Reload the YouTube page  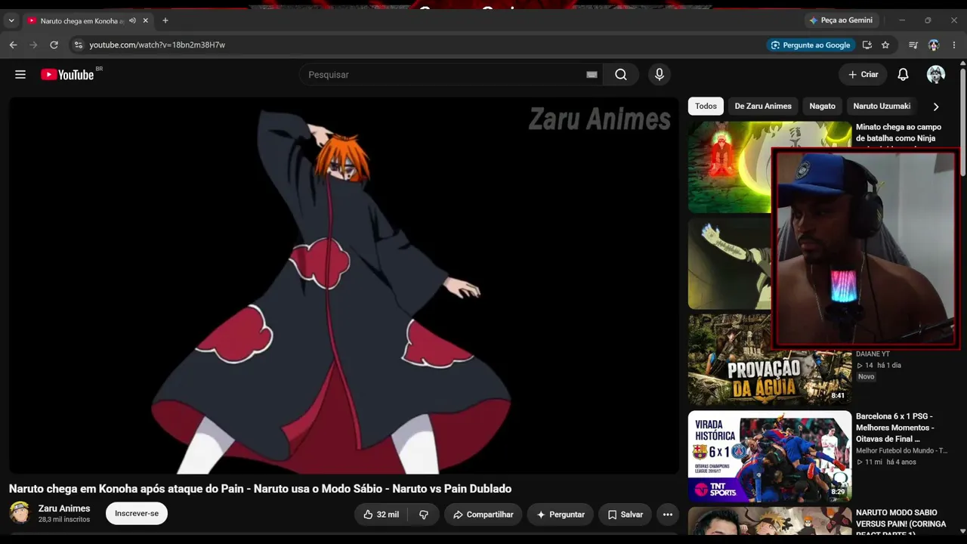pos(54,45)
